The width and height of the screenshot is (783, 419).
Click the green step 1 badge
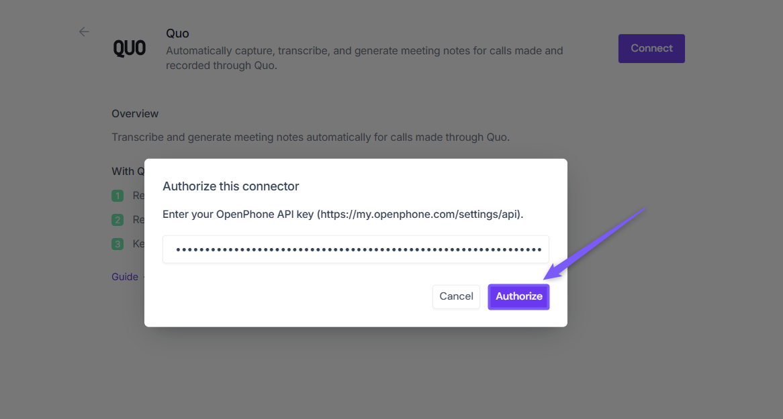[118, 196]
